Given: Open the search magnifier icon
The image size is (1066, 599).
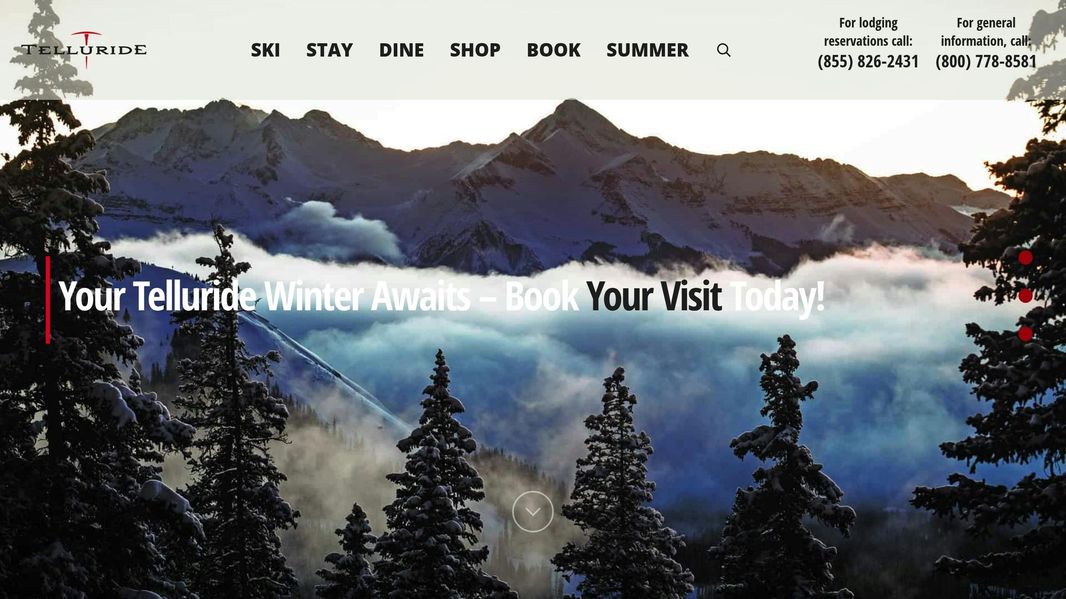Looking at the screenshot, I should pos(724,50).
